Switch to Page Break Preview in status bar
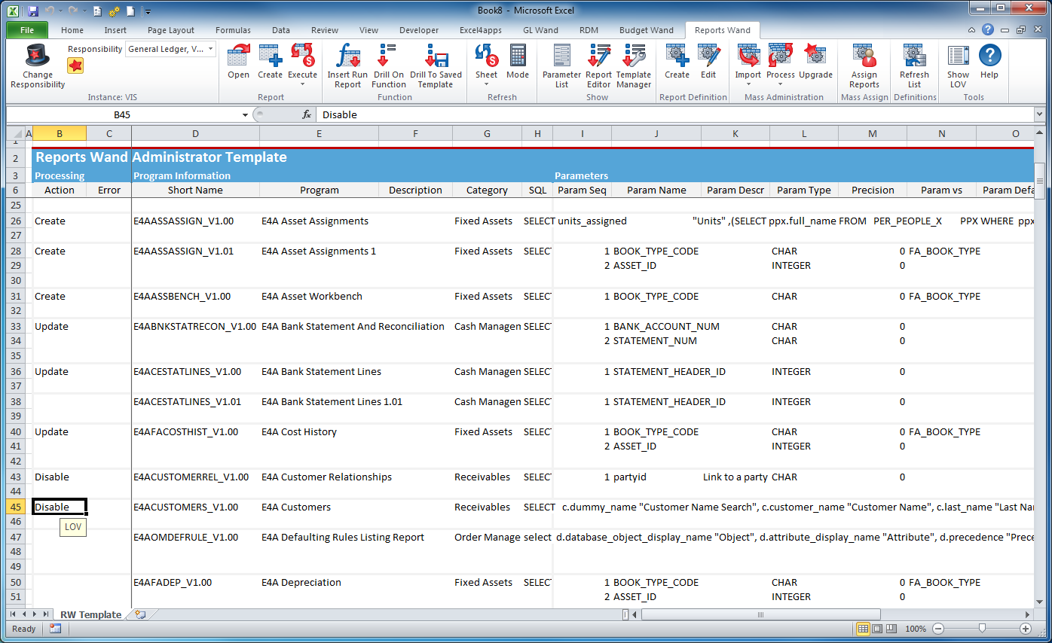 pyautogui.click(x=891, y=629)
